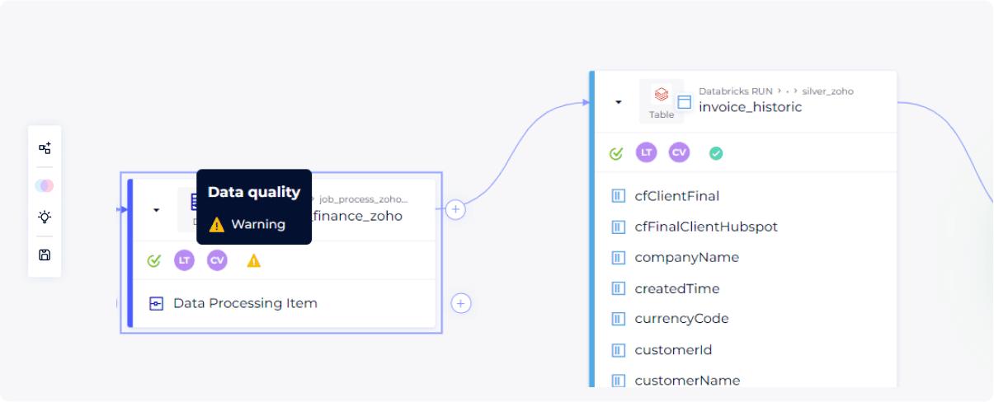Click the Data Processing Item icon
The height and width of the screenshot is (402, 994).
tap(156, 303)
